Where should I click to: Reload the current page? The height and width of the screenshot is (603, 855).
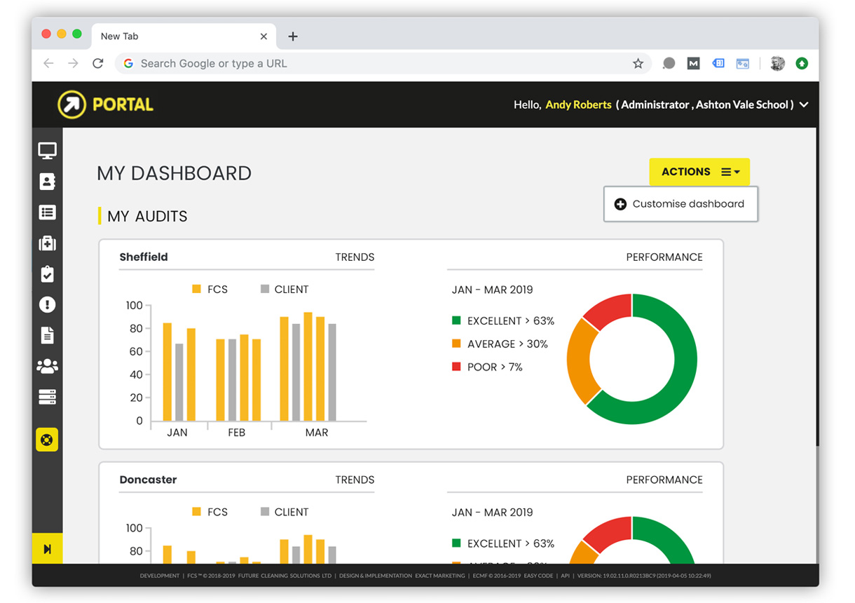coord(98,63)
